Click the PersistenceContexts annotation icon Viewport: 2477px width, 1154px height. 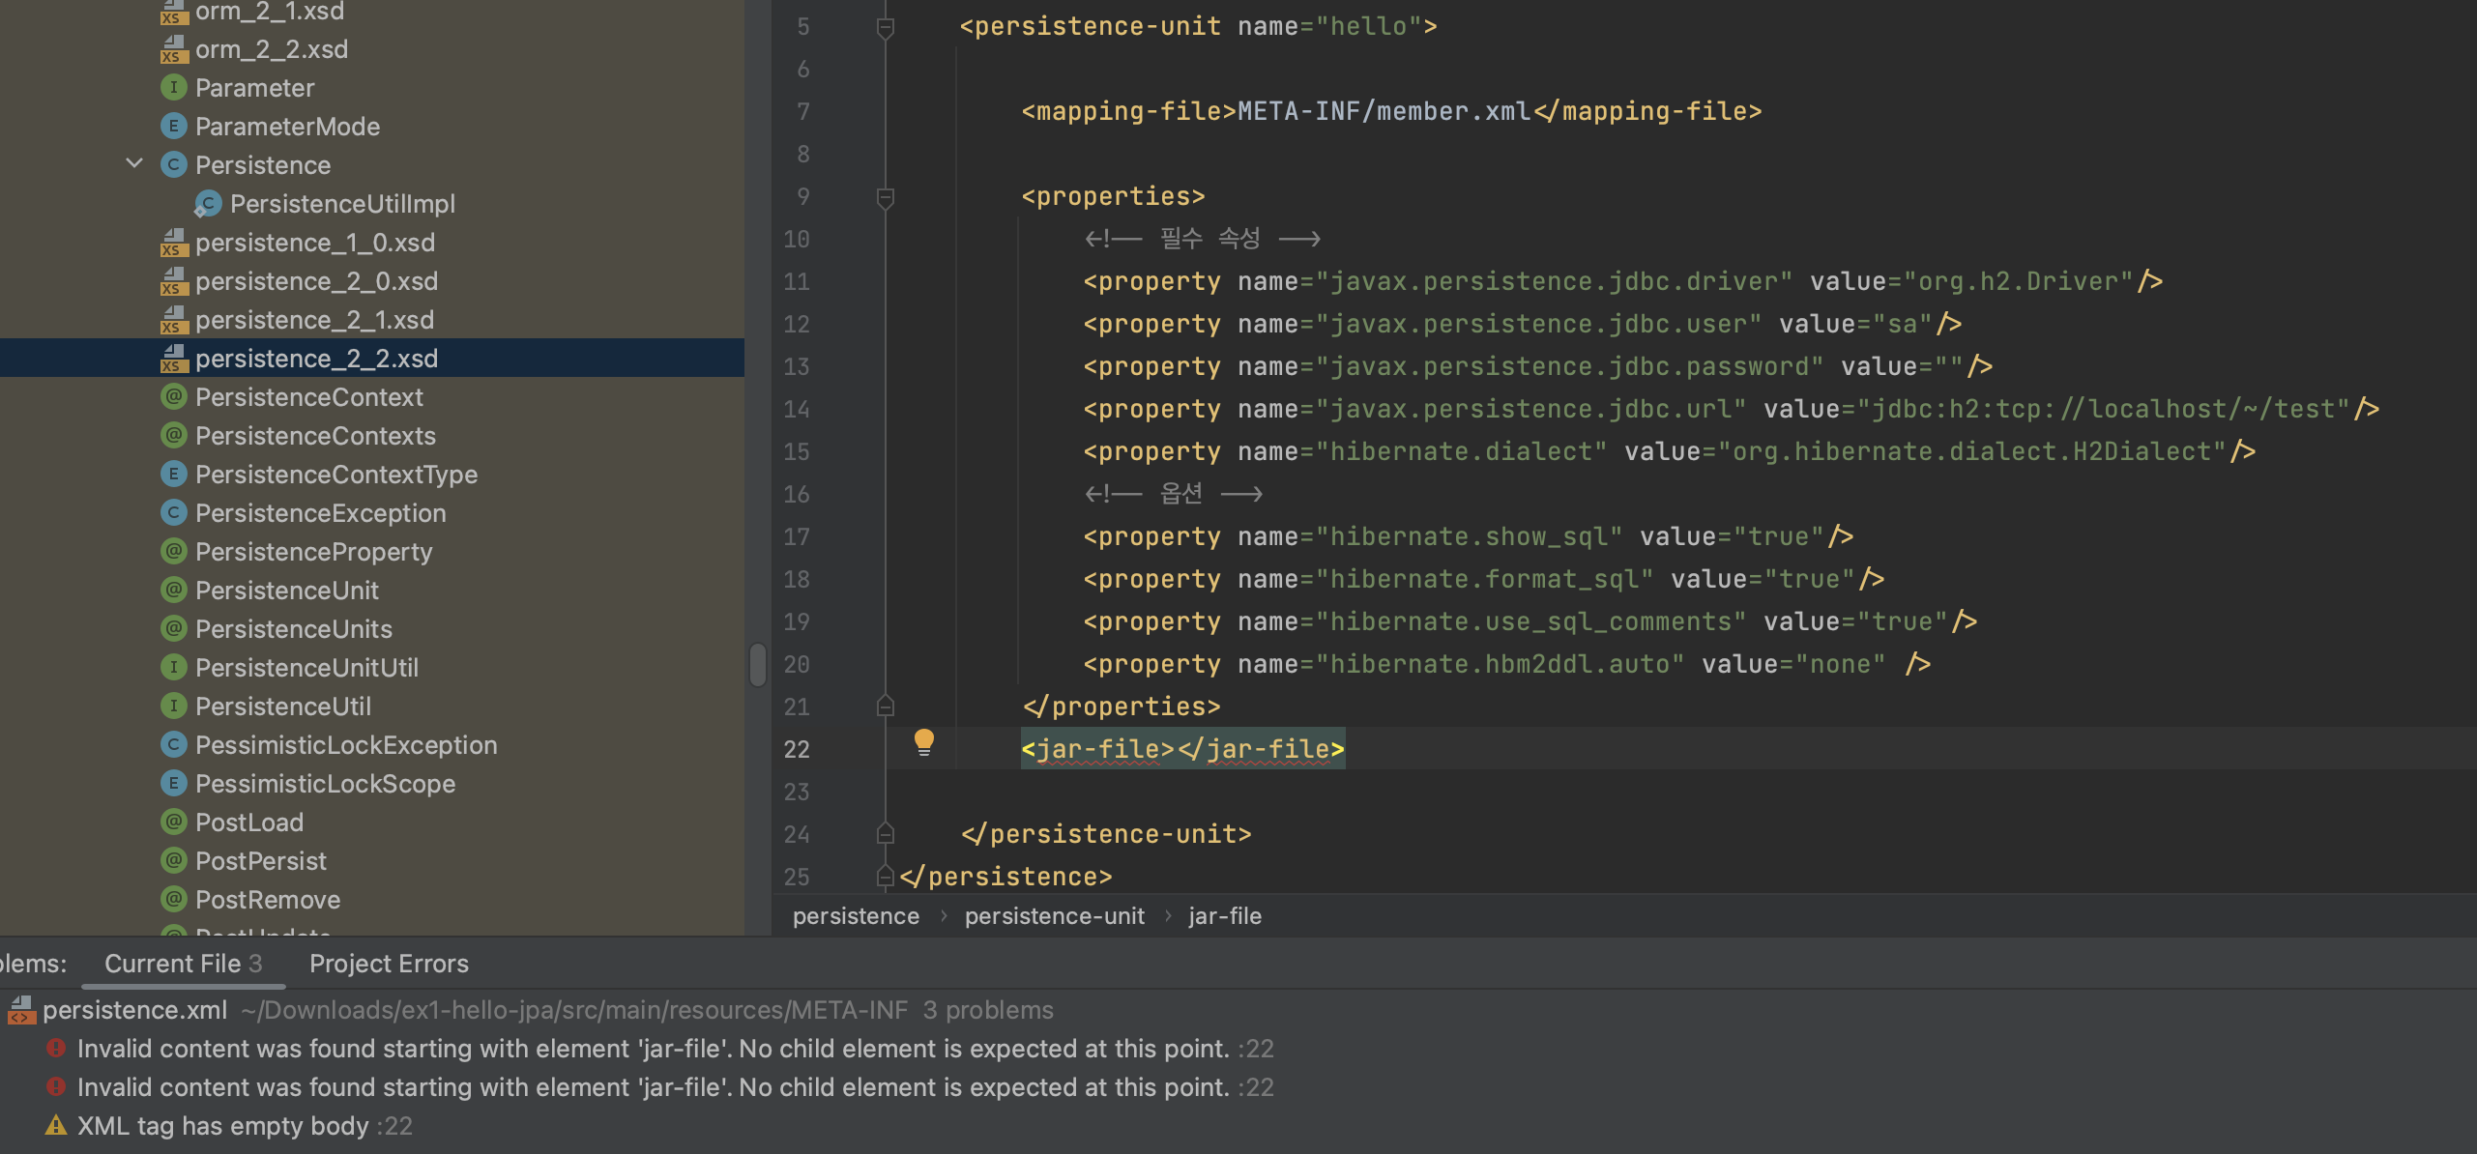click(173, 435)
